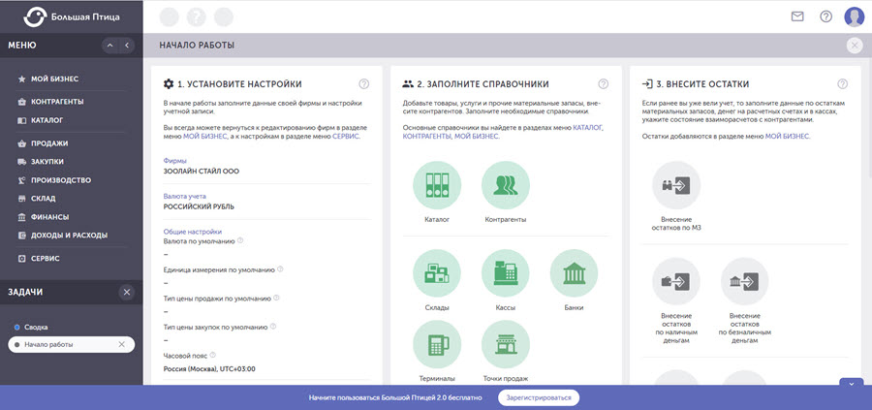This screenshot has height=410, width=872.
Task: Click Внесение остатков по наличным деньгам icon
Action: tap(676, 282)
